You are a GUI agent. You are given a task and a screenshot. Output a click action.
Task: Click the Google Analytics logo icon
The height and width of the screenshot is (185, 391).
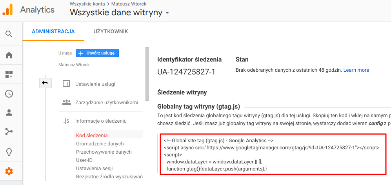[7, 10]
